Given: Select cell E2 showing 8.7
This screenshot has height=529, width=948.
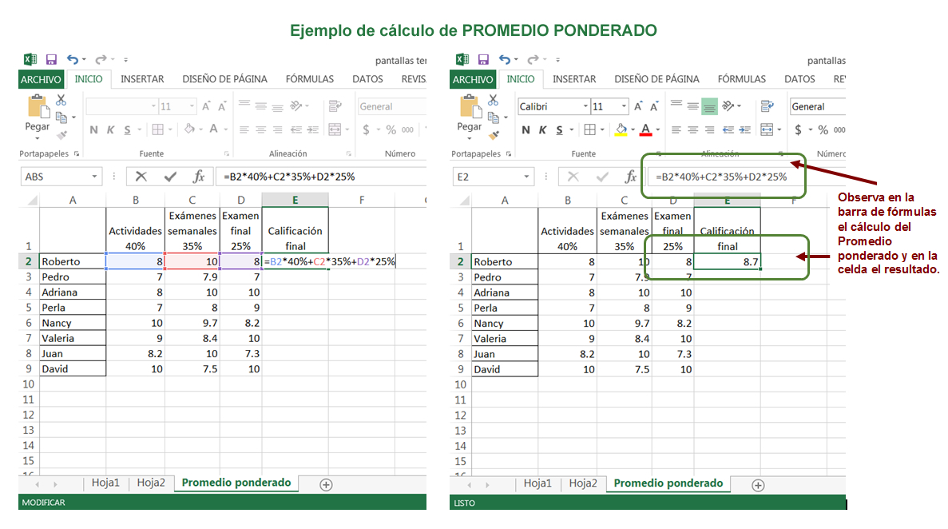Looking at the screenshot, I should click(x=727, y=261).
